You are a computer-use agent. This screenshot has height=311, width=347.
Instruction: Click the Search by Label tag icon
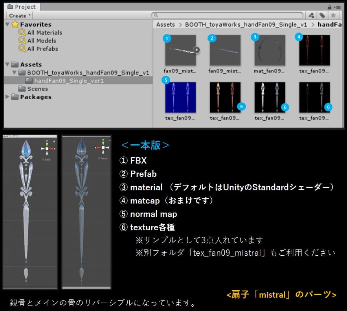click(x=322, y=15)
